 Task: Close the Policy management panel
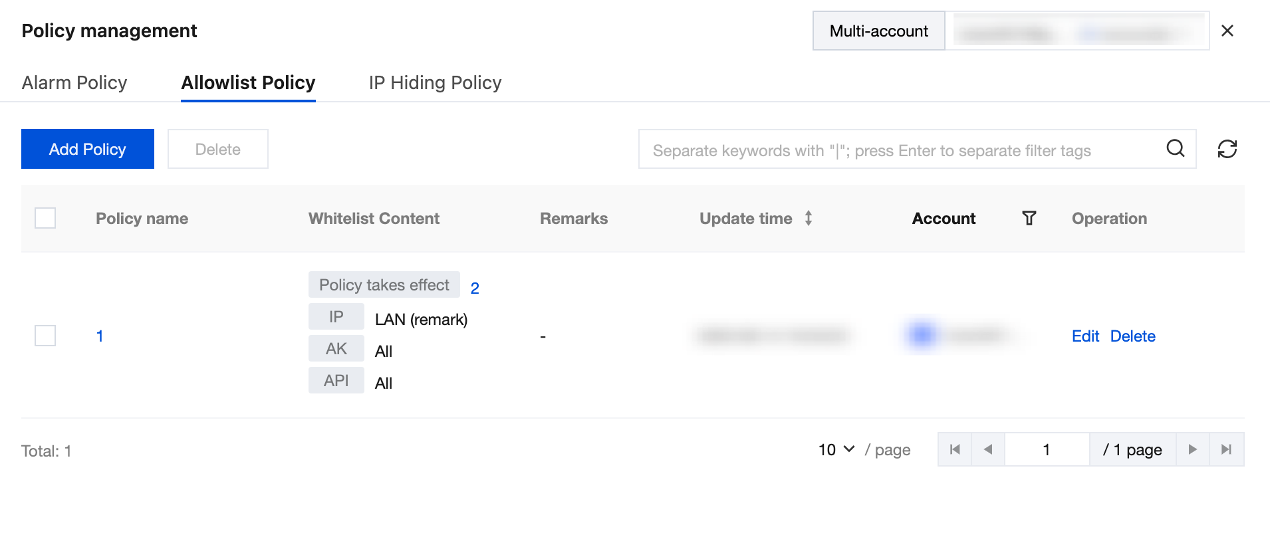click(x=1227, y=31)
